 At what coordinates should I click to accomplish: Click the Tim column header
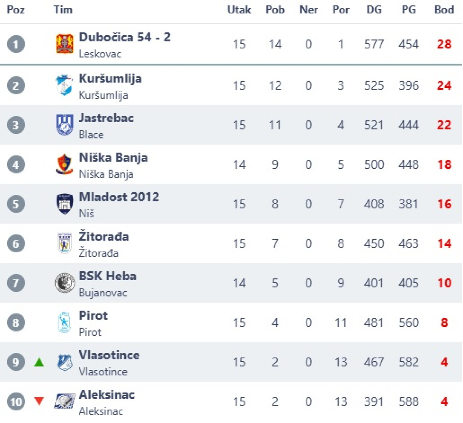pyautogui.click(x=63, y=10)
